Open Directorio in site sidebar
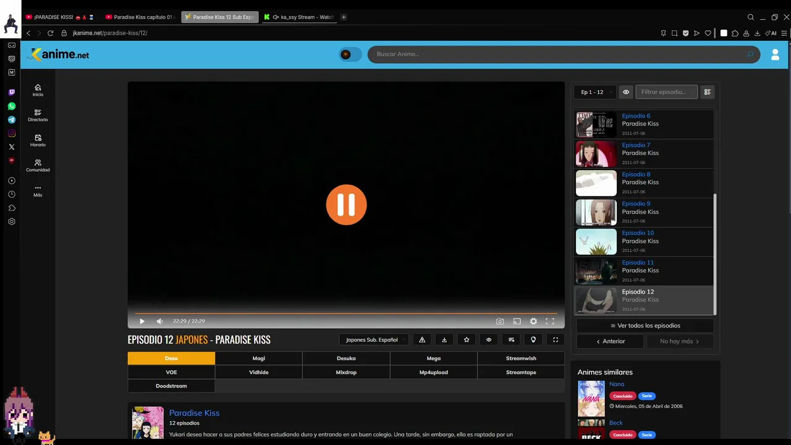Screen dimensions: 791x445 (38, 116)
